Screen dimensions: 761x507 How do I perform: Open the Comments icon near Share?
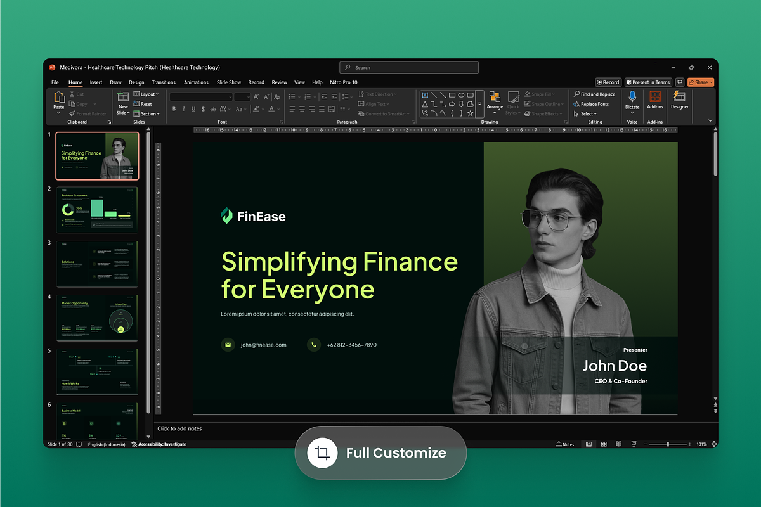point(680,82)
